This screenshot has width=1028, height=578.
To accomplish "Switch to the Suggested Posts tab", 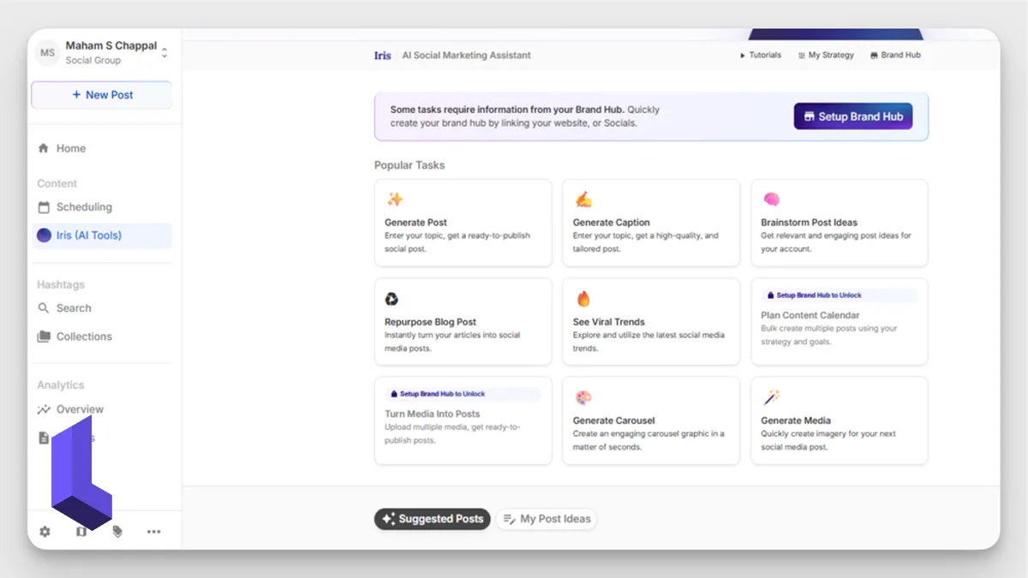I will tap(433, 519).
